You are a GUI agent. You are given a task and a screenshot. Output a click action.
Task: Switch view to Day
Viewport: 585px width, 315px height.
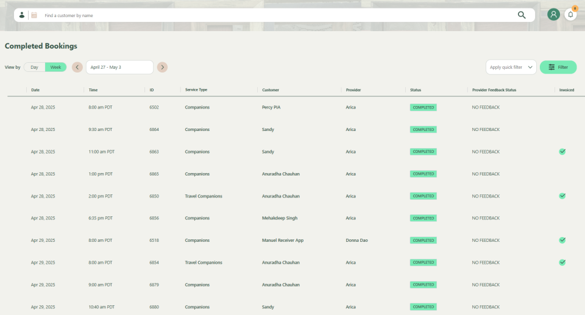click(x=35, y=67)
